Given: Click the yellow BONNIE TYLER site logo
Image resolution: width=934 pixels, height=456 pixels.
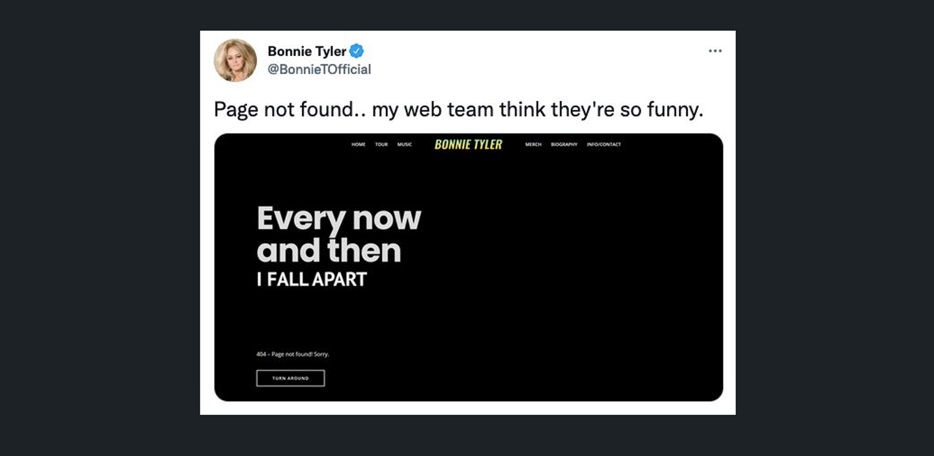Looking at the screenshot, I should point(468,145).
